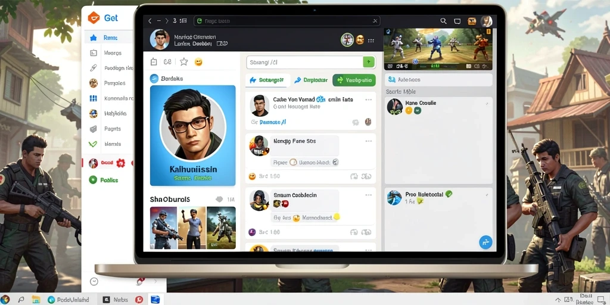Image resolution: width=610 pixels, height=305 pixels.
Task: Click the green send button beside the search field
Action: [x=368, y=62]
